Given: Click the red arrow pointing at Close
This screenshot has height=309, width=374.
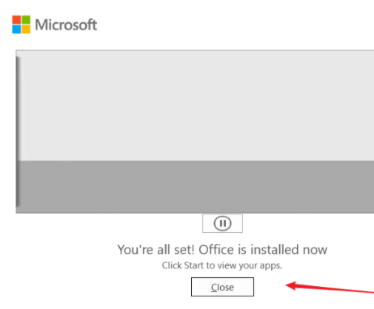Looking at the screenshot, I should (330, 288).
